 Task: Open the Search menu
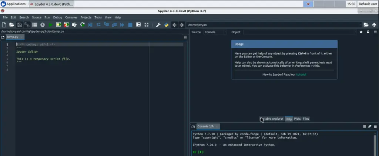(24, 17)
